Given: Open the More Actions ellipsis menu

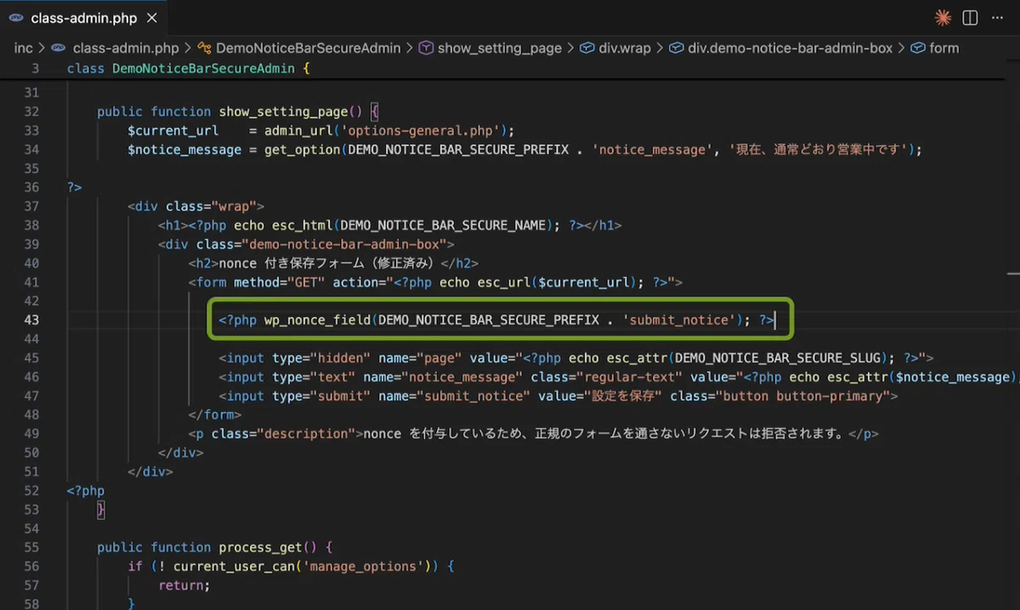Looking at the screenshot, I should (997, 18).
